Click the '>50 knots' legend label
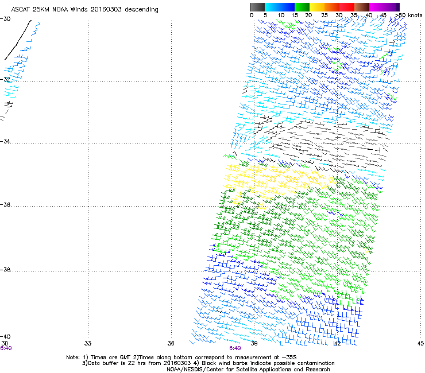This screenshot has width=425, height=373. click(x=408, y=15)
